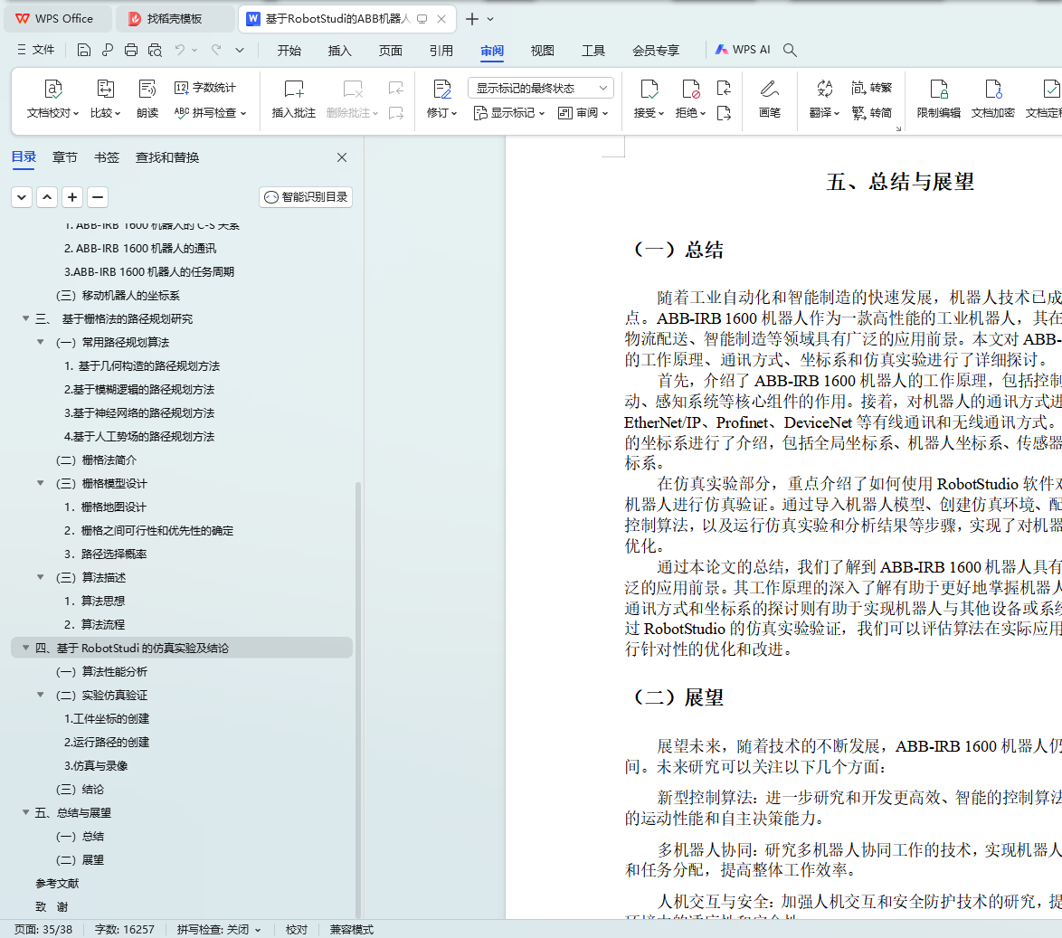Click the 页面: 35/38 status bar indicator
The image size is (1062, 938).
coord(43,929)
